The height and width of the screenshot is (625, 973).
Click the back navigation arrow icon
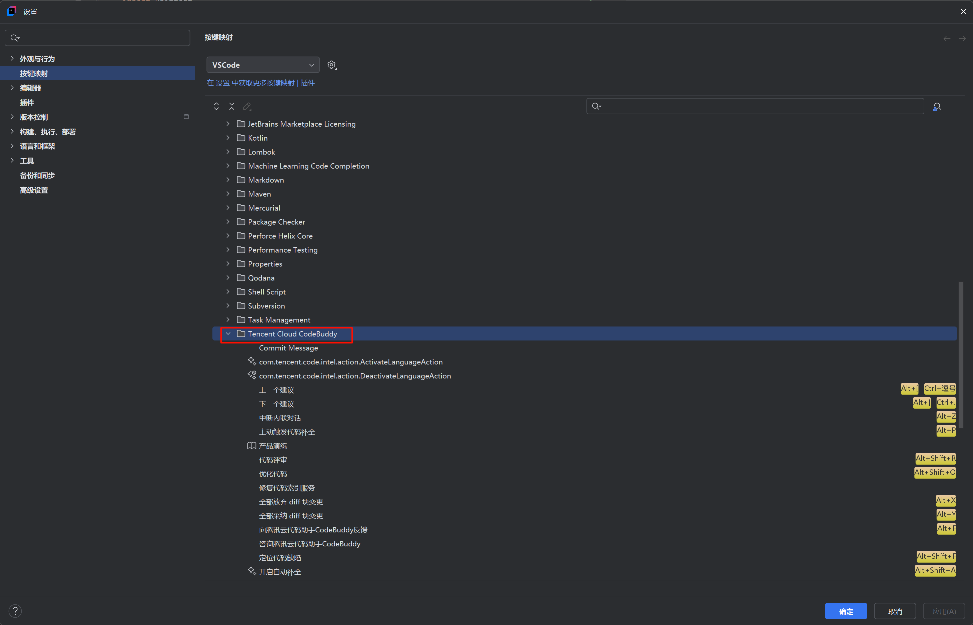(x=947, y=39)
